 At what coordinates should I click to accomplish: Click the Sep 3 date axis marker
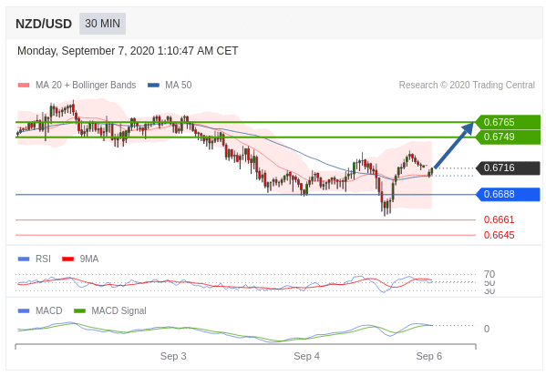173,357
